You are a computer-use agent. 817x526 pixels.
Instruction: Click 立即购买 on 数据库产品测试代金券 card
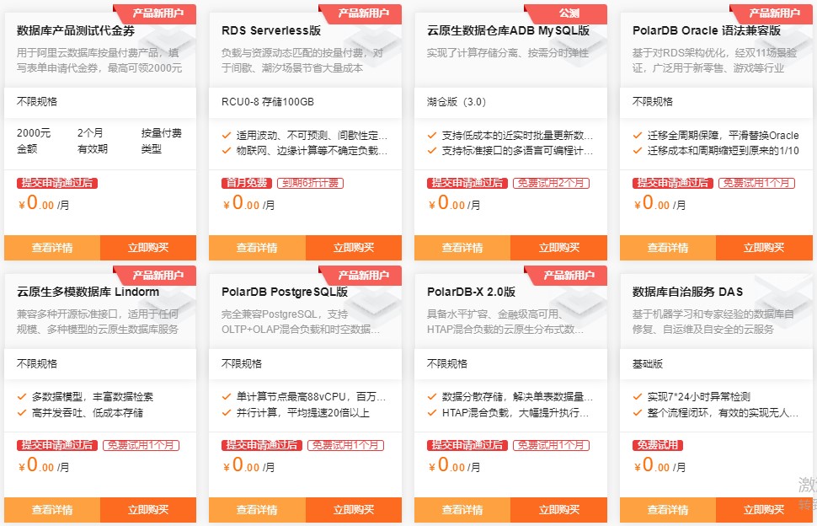pyautogui.click(x=148, y=248)
